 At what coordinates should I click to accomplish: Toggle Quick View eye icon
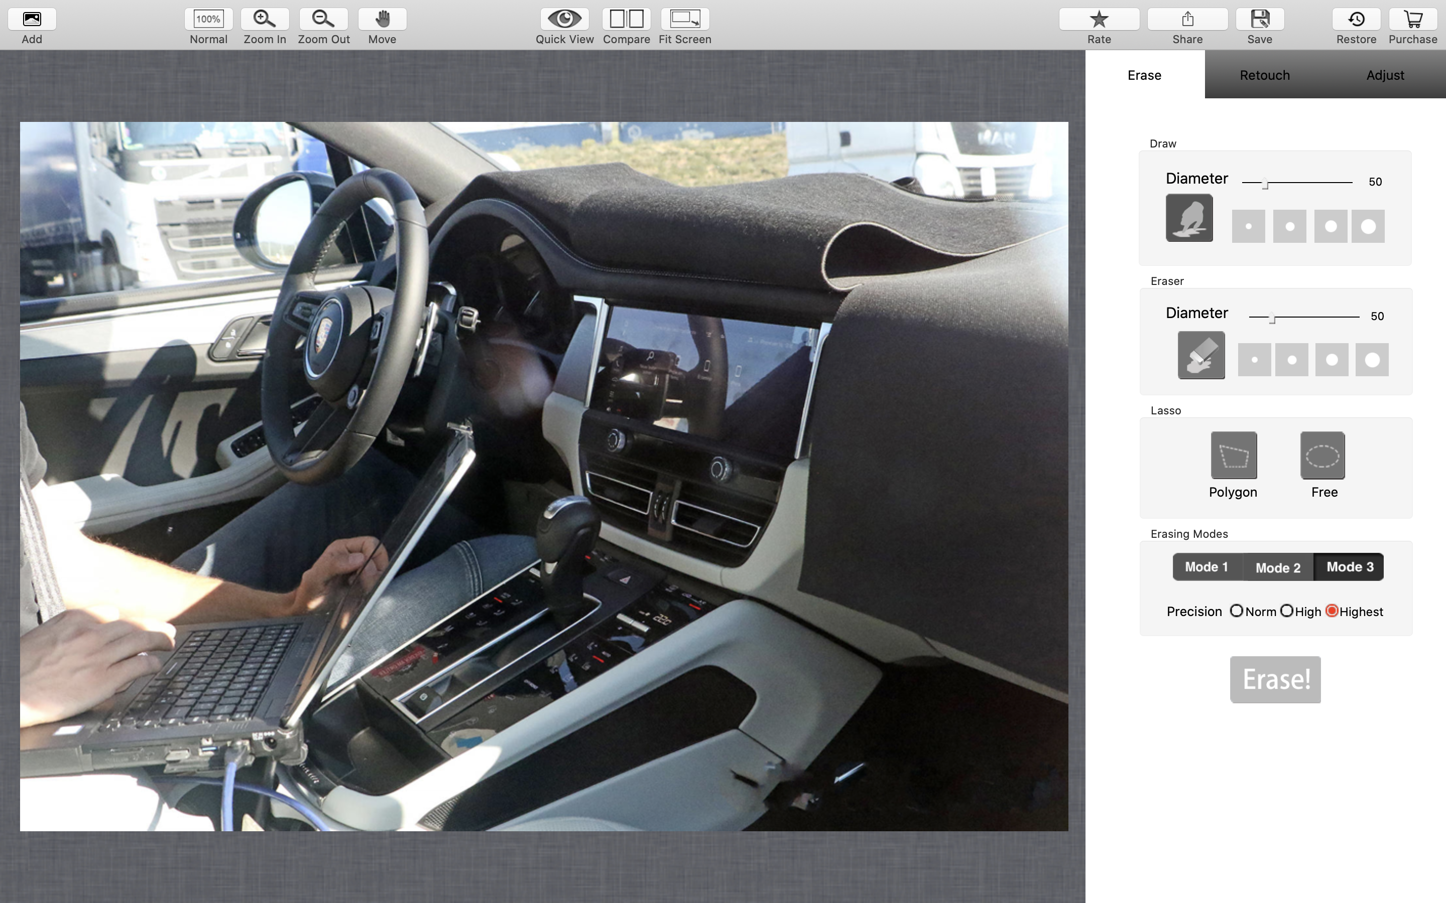point(564,19)
